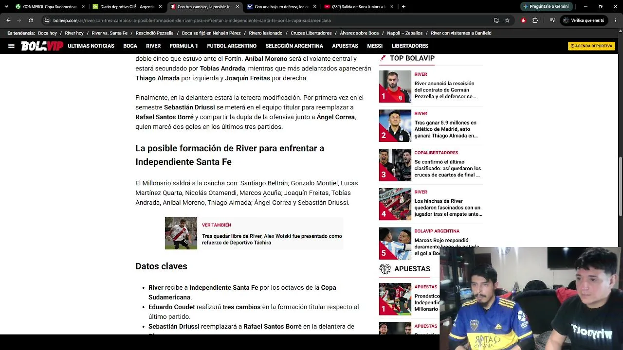Read Se confirmó el último clasificado article
Image resolution: width=623 pixels, height=350 pixels.
[448, 168]
